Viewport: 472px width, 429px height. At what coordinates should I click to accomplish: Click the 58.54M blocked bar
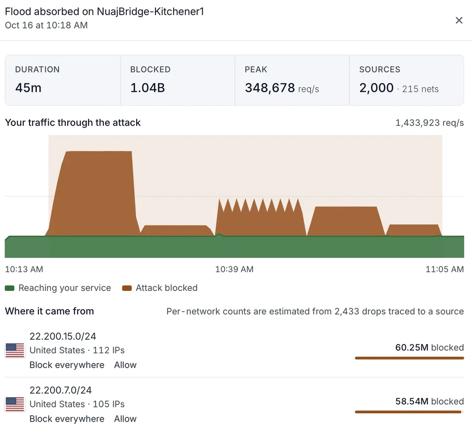click(x=410, y=412)
